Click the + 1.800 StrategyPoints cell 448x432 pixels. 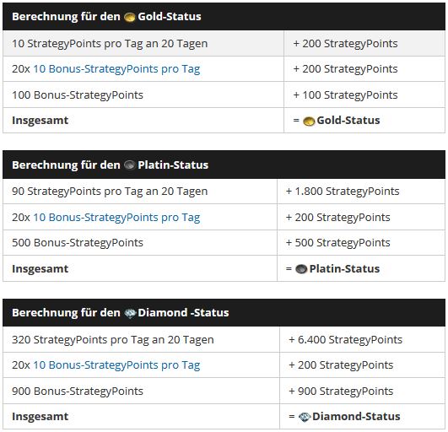point(361,192)
